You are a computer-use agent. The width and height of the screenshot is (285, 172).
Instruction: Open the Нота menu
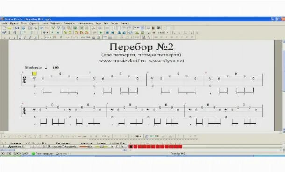(x=45, y=23)
